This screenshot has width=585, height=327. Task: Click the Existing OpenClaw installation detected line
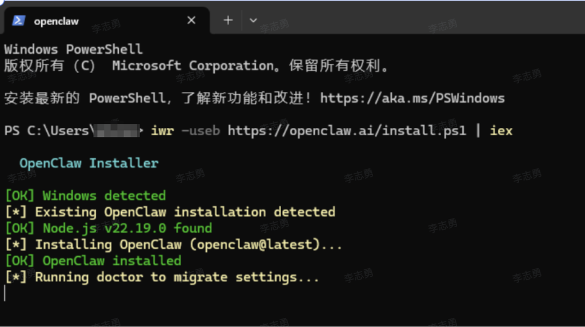coord(170,212)
